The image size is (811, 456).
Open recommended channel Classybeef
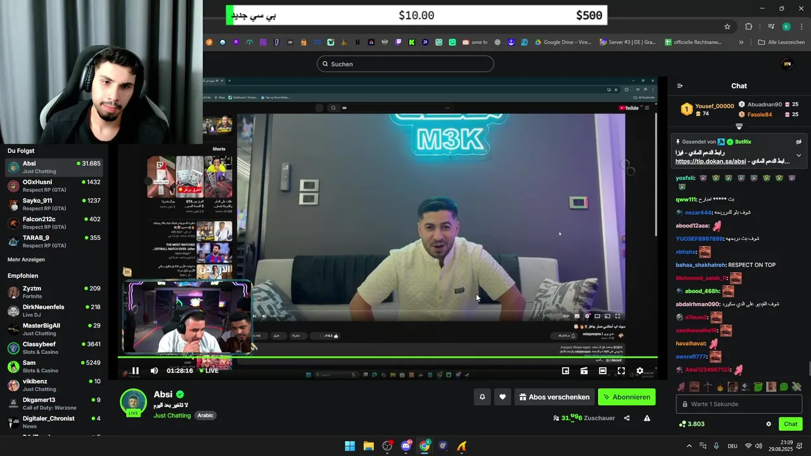coord(54,348)
